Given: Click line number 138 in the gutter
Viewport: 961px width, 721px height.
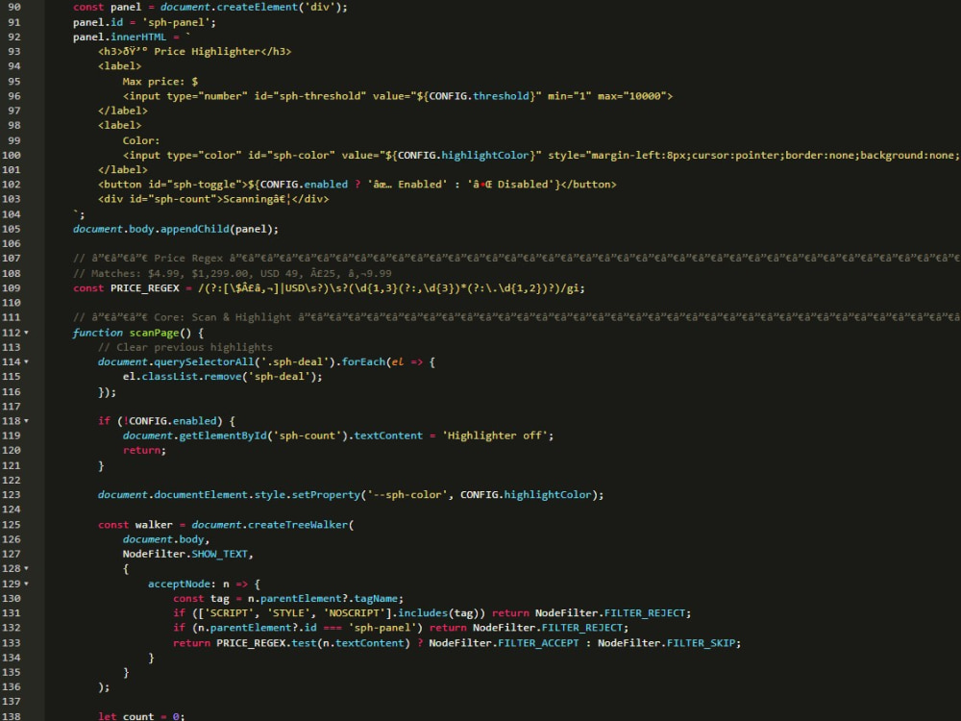Looking at the screenshot, I should tap(11, 716).
